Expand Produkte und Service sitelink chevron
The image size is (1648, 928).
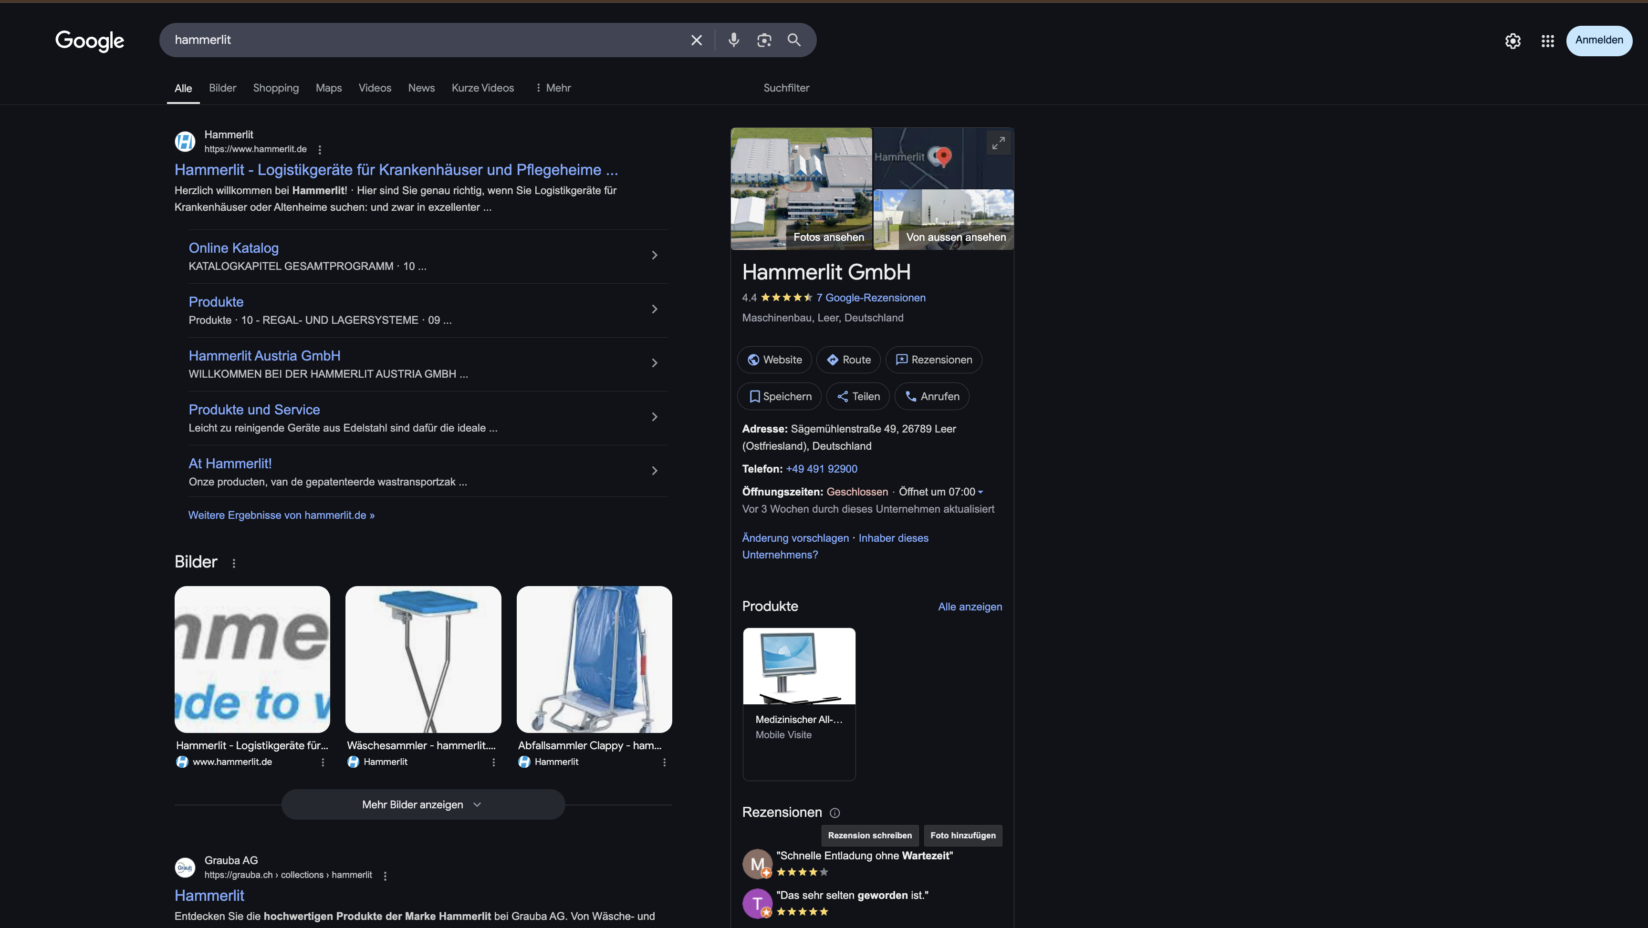tap(655, 417)
